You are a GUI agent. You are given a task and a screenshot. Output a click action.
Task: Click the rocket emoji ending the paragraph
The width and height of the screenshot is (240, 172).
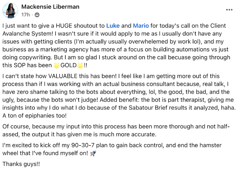click(93, 153)
